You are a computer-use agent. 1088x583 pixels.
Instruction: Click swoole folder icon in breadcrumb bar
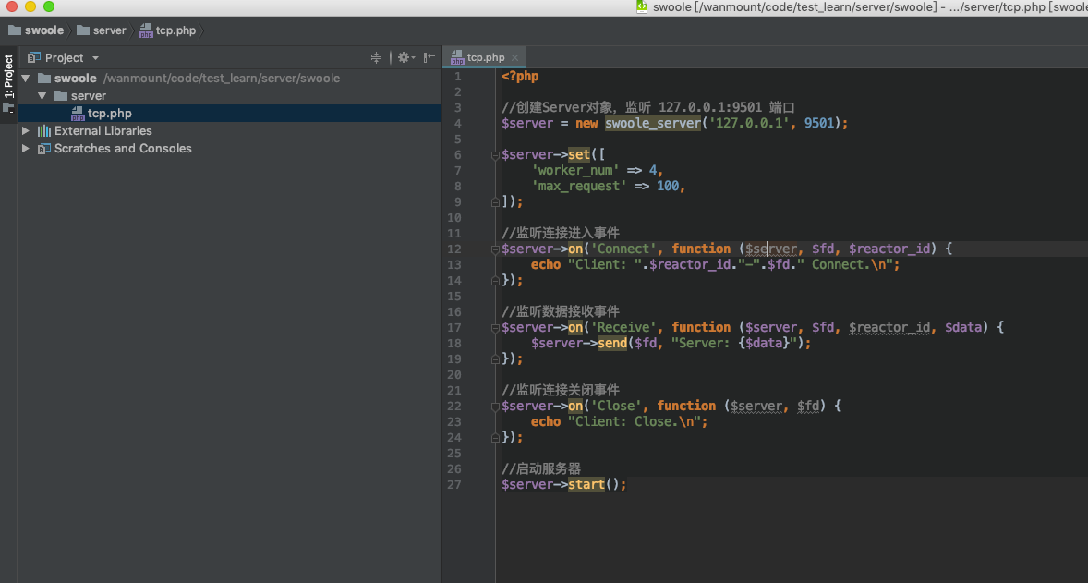[15, 30]
